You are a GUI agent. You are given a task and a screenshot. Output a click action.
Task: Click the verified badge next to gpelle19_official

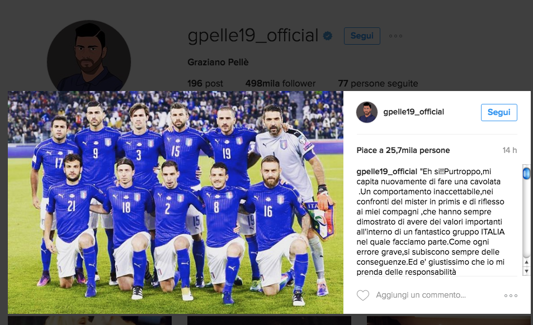(x=328, y=36)
